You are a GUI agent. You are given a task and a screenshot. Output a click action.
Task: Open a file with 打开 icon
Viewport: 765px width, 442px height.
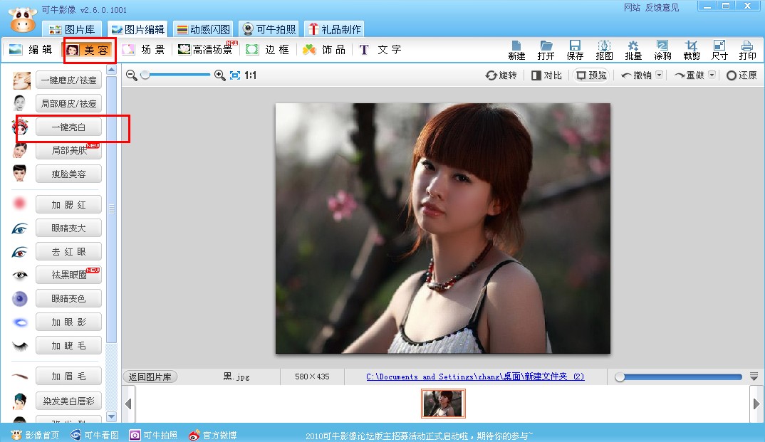coord(546,51)
